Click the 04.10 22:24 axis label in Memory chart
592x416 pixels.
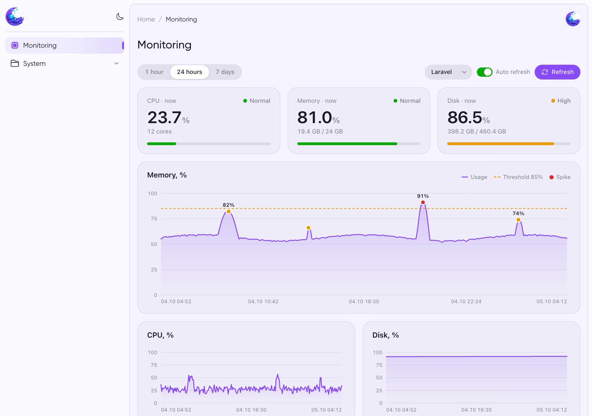(466, 302)
